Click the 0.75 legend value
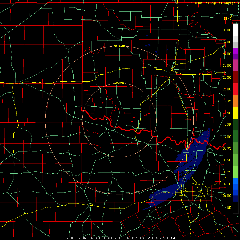Screen dimensions: 240x240 pyautogui.click(x=227, y=149)
